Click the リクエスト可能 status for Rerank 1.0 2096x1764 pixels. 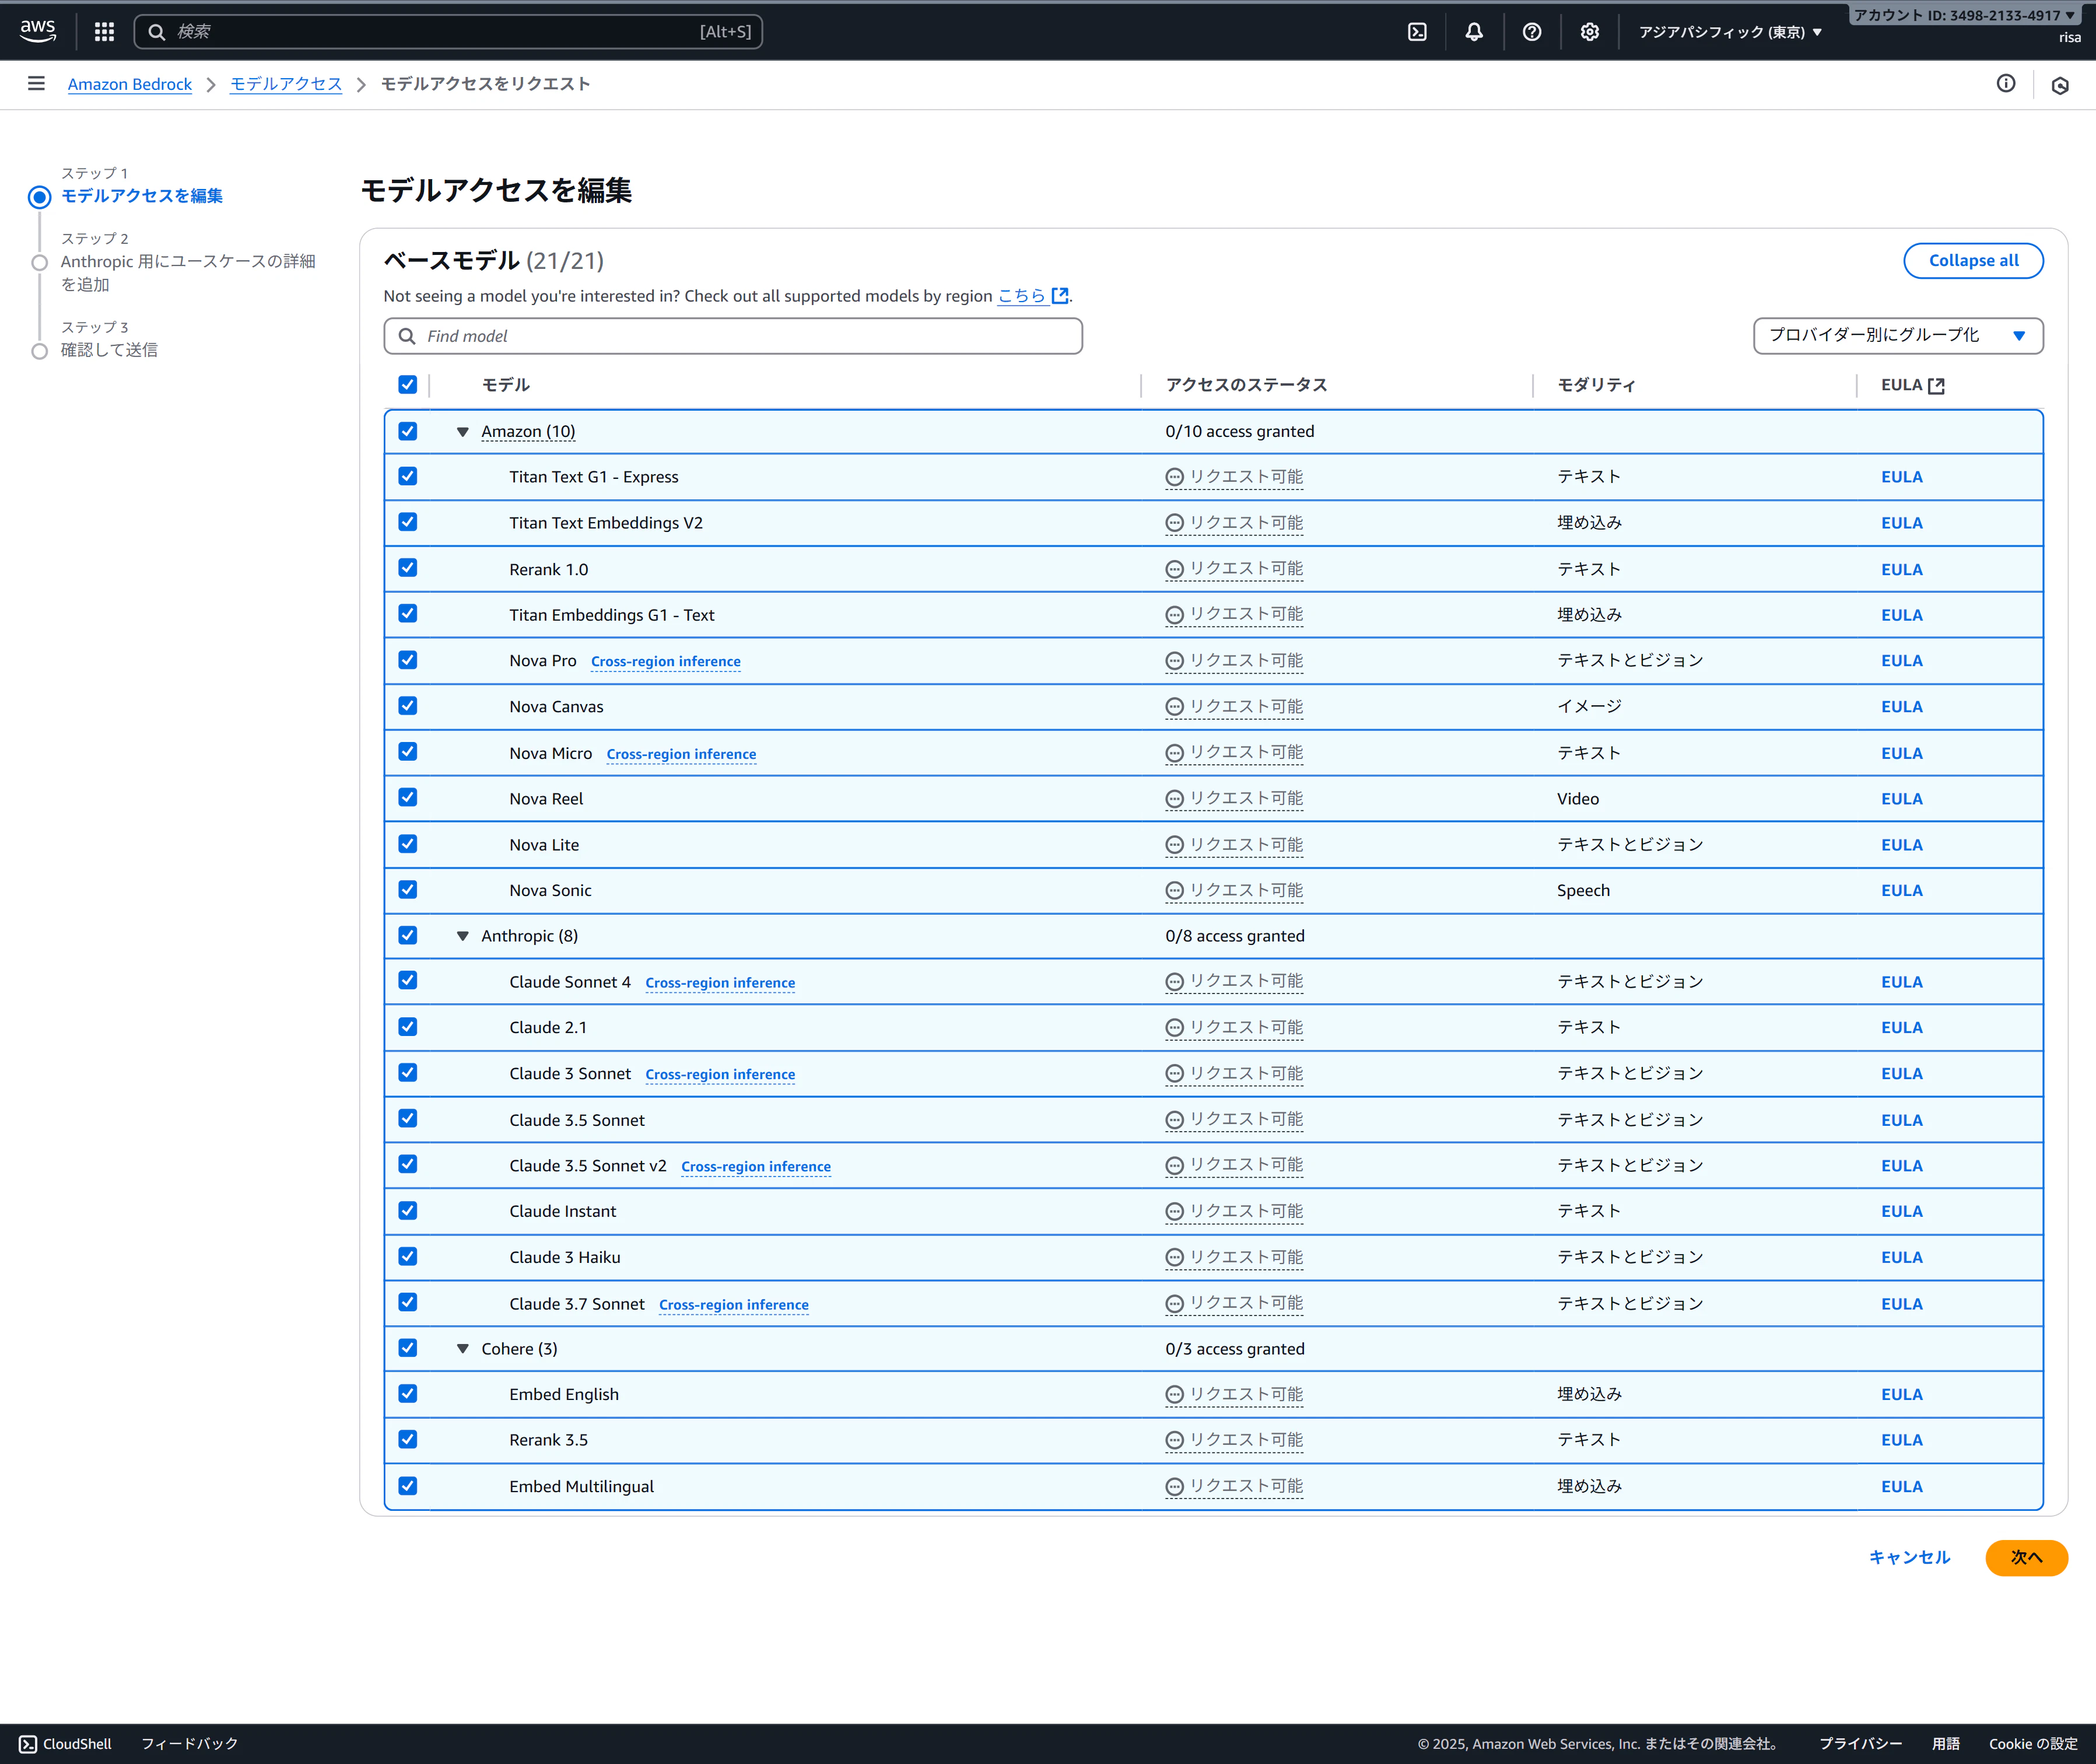(x=1235, y=569)
